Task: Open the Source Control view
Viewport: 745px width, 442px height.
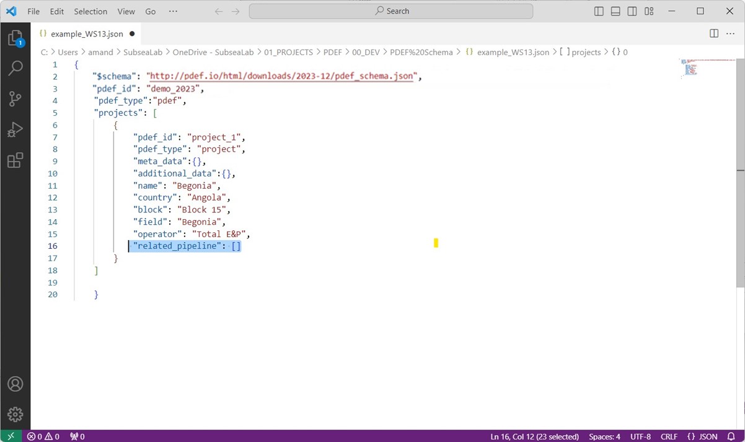Action: [15, 98]
